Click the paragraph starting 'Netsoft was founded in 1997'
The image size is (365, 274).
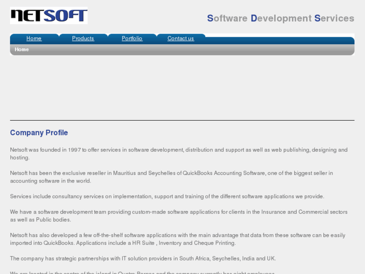pos(179,154)
